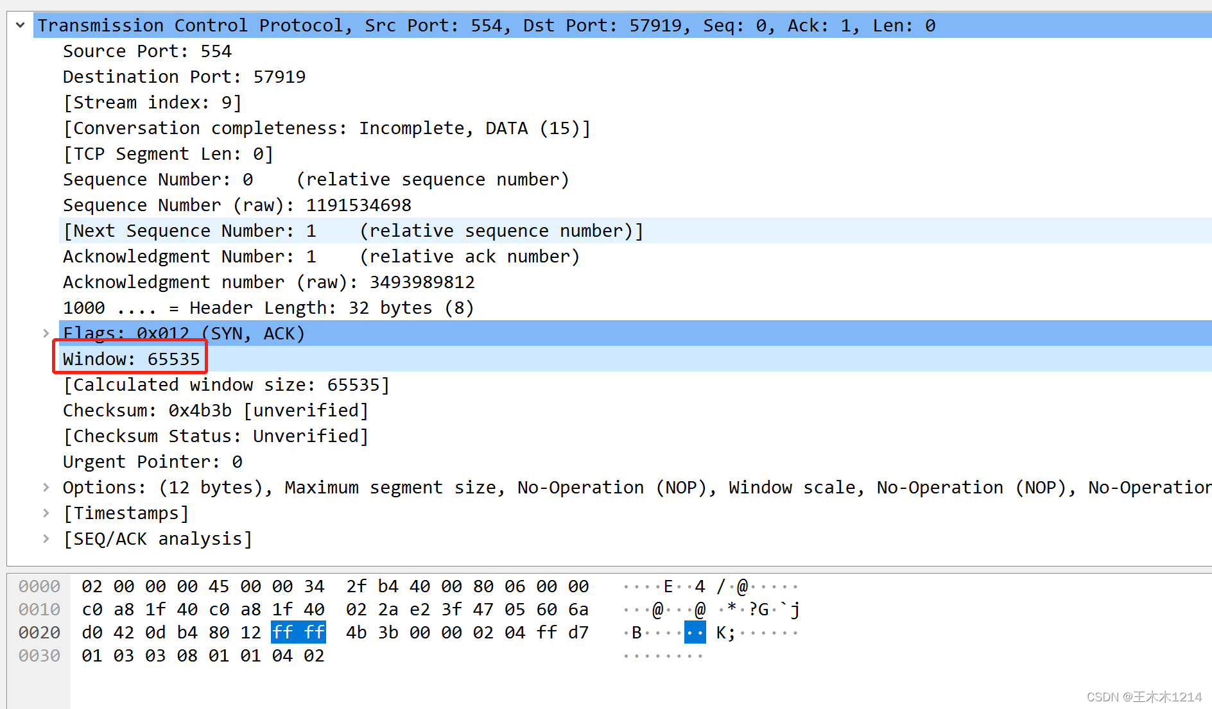Click the 'c0 a8 1f 40' bytes at row 0010 start
This screenshot has width=1212, height=709.
[x=140, y=609]
